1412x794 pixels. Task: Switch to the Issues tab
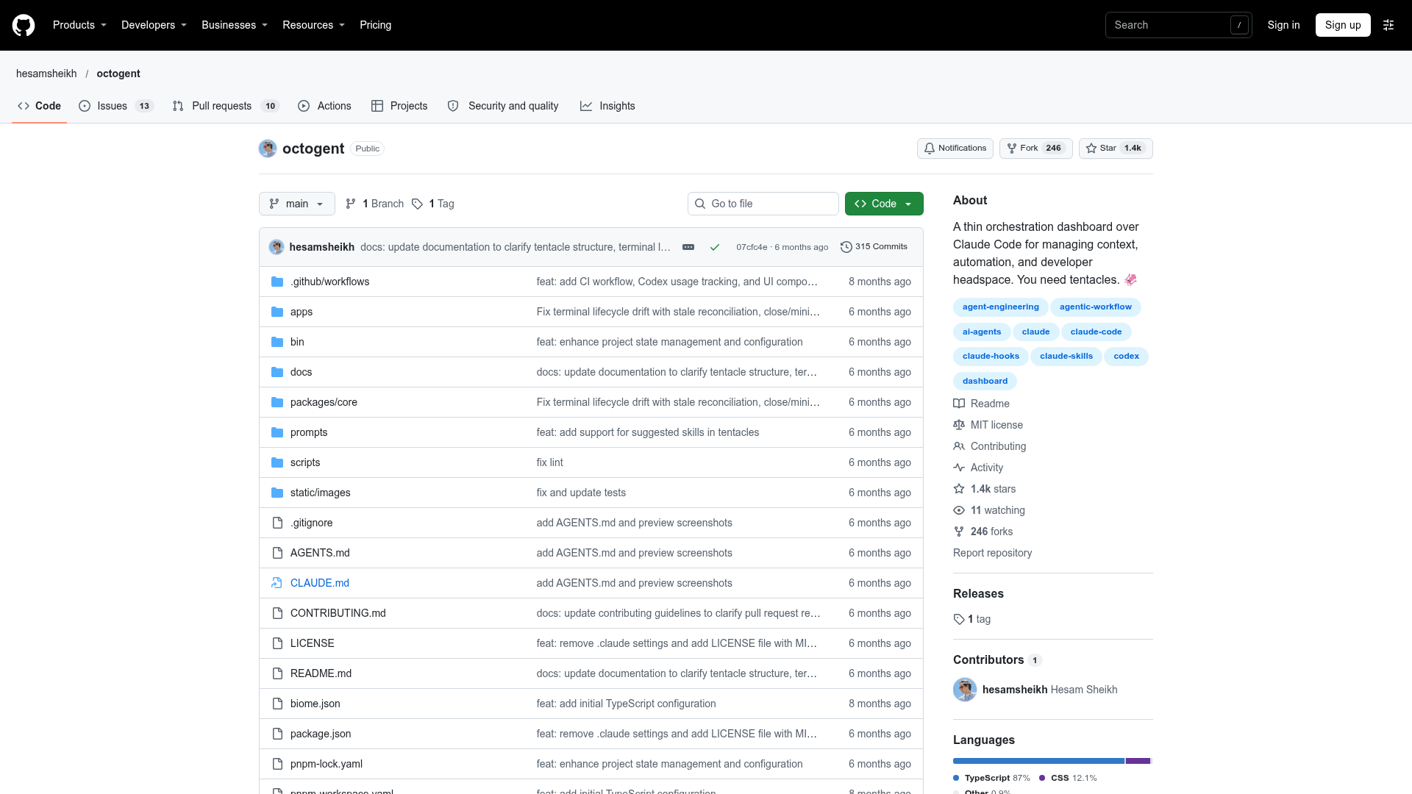(x=116, y=106)
